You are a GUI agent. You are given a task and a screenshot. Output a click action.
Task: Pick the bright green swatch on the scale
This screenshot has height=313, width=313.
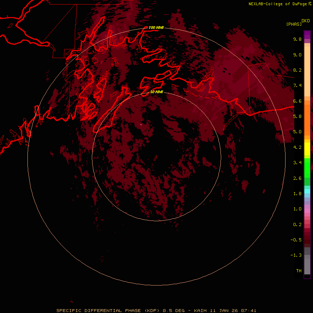pyautogui.click(x=307, y=168)
